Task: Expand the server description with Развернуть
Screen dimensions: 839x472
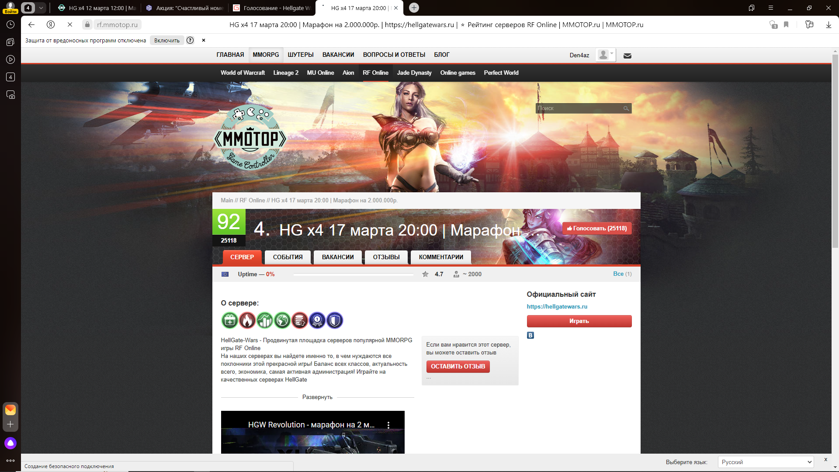Action: point(317,397)
